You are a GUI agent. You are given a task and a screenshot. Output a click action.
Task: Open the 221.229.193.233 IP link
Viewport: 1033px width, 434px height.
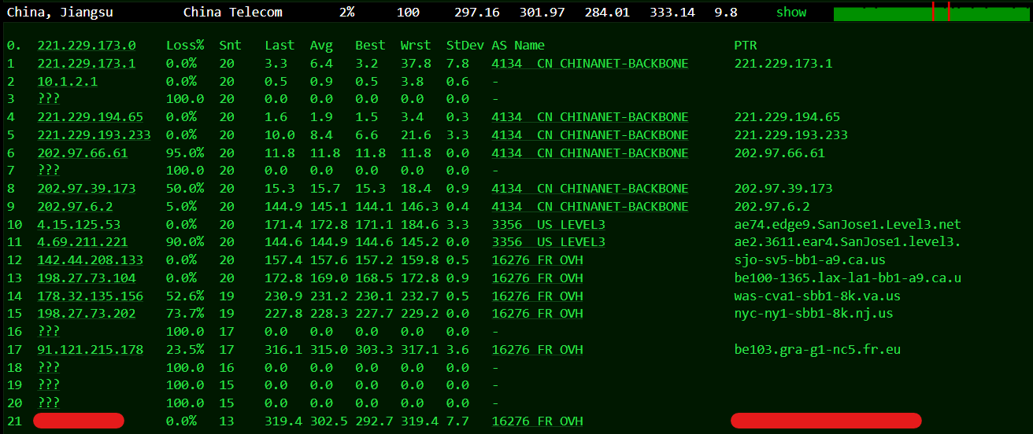point(94,135)
